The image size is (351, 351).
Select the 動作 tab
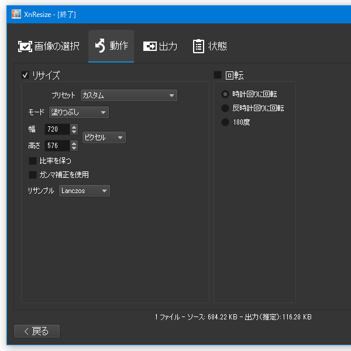pyautogui.click(x=111, y=46)
